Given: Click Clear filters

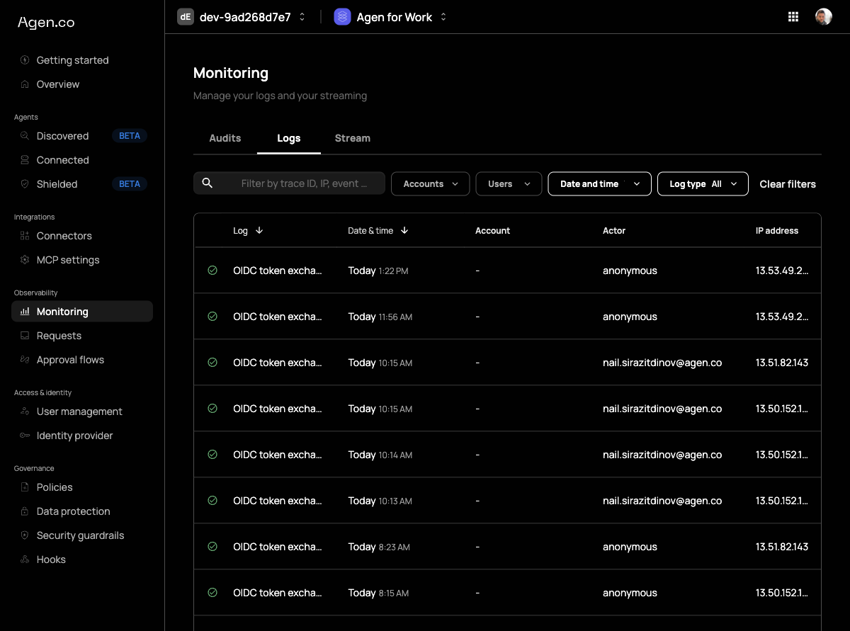Looking at the screenshot, I should coord(788,184).
